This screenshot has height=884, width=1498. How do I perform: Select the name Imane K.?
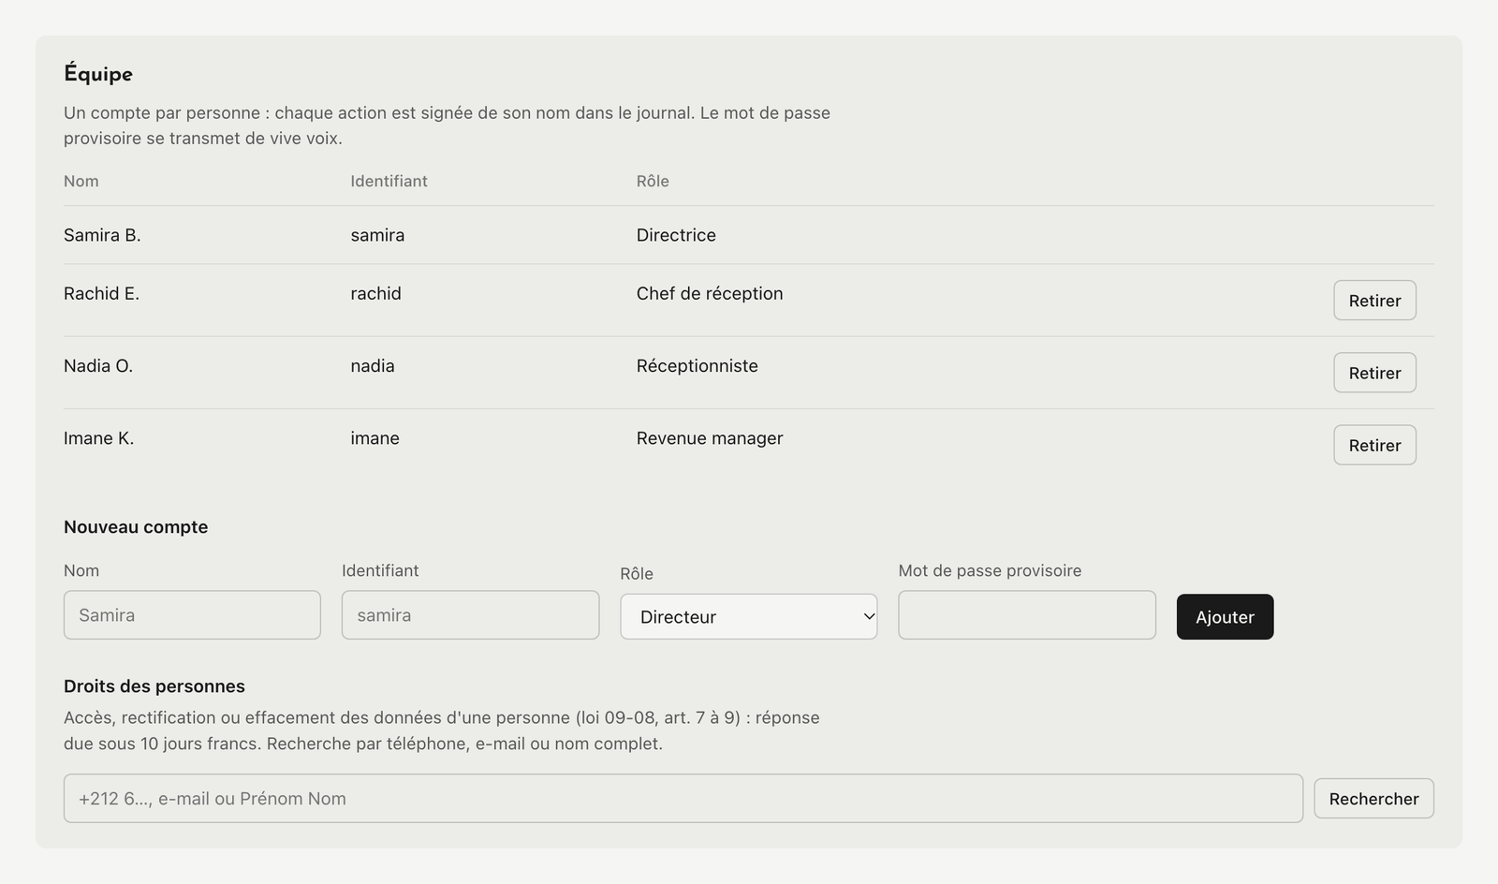[98, 438]
